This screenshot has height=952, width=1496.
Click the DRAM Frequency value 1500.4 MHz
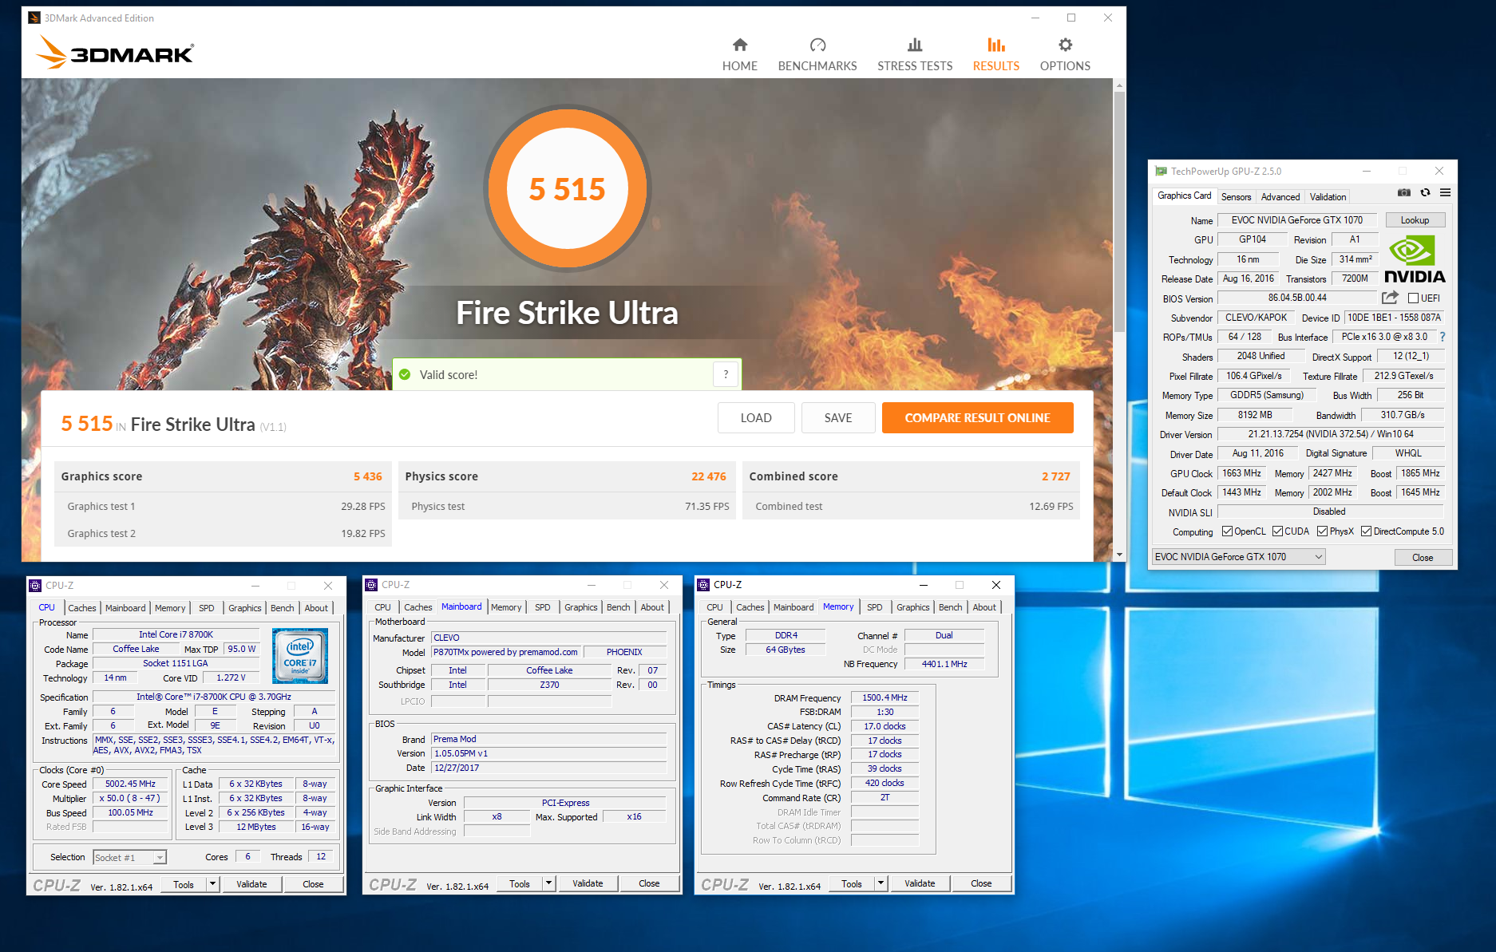click(885, 697)
